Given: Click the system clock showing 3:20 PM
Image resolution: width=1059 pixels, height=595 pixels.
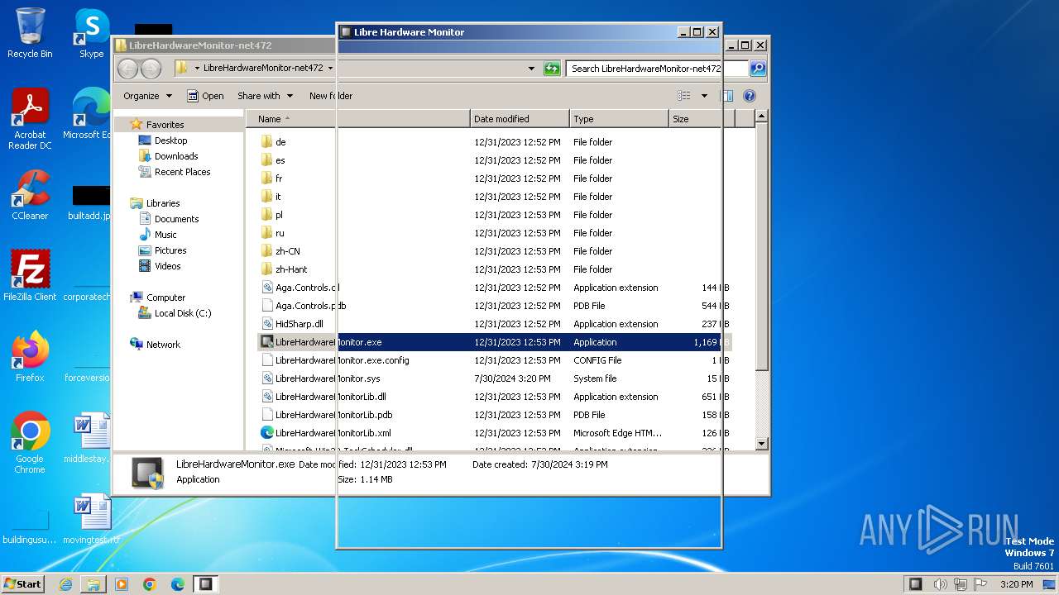Looking at the screenshot, I should coord(1016,584).
